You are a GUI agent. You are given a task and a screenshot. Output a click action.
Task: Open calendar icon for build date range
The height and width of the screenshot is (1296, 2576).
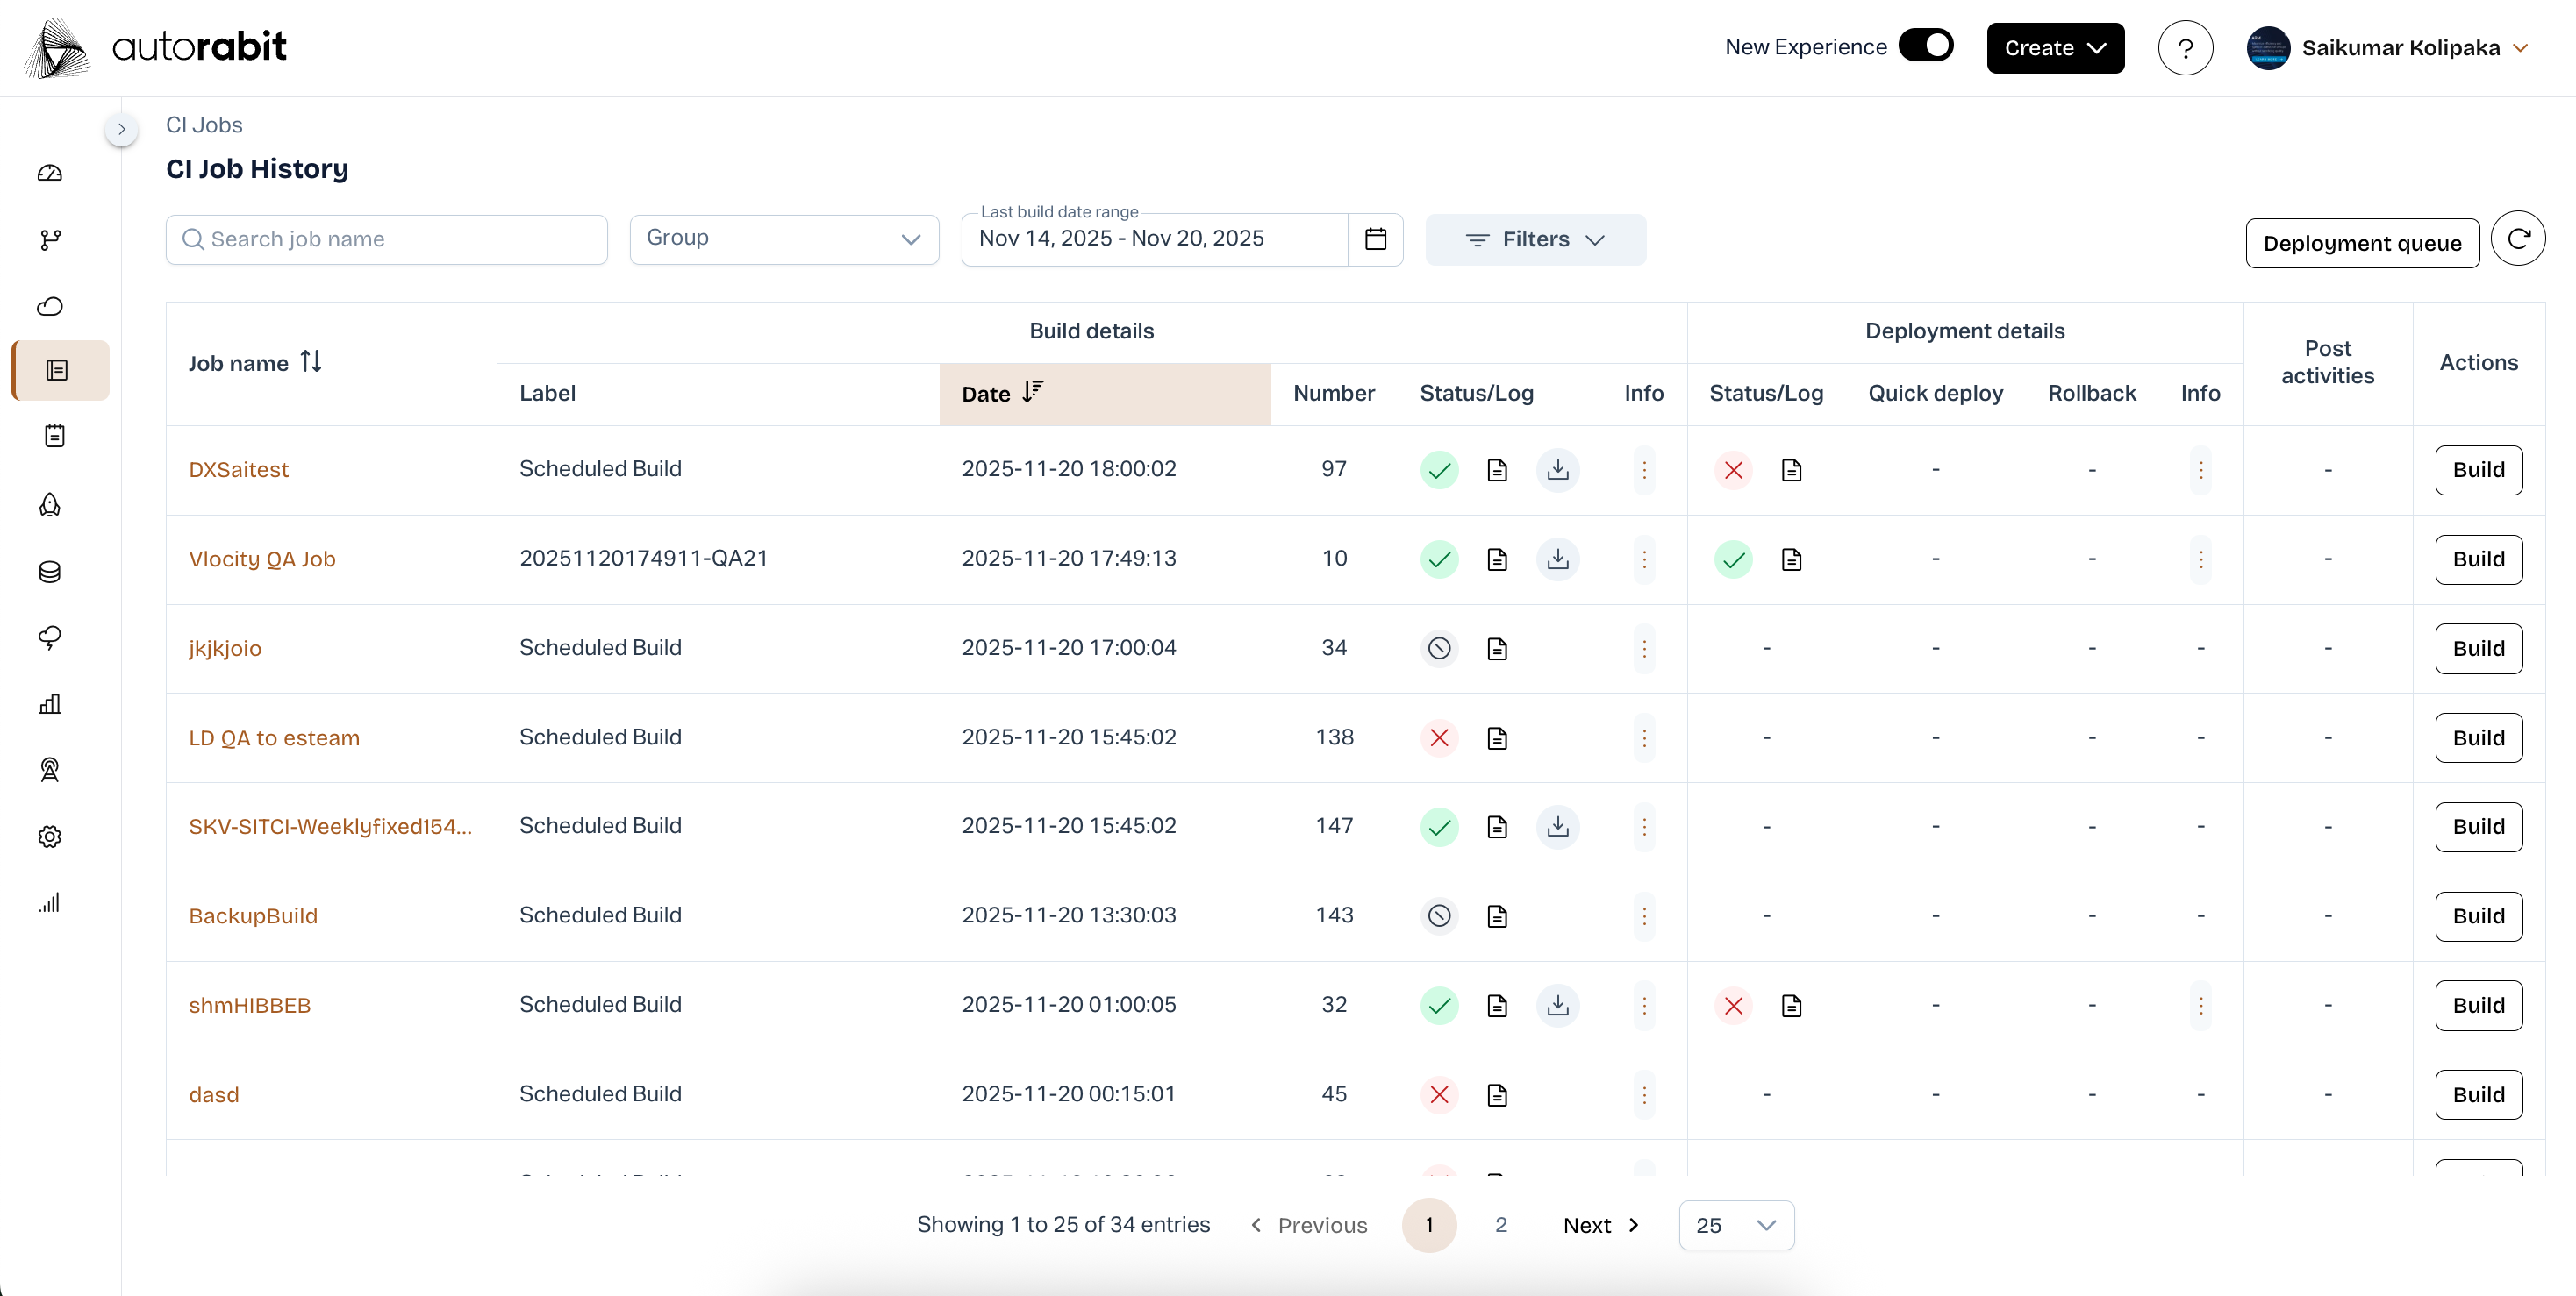pyautogui.click(x=1375, y=239)
